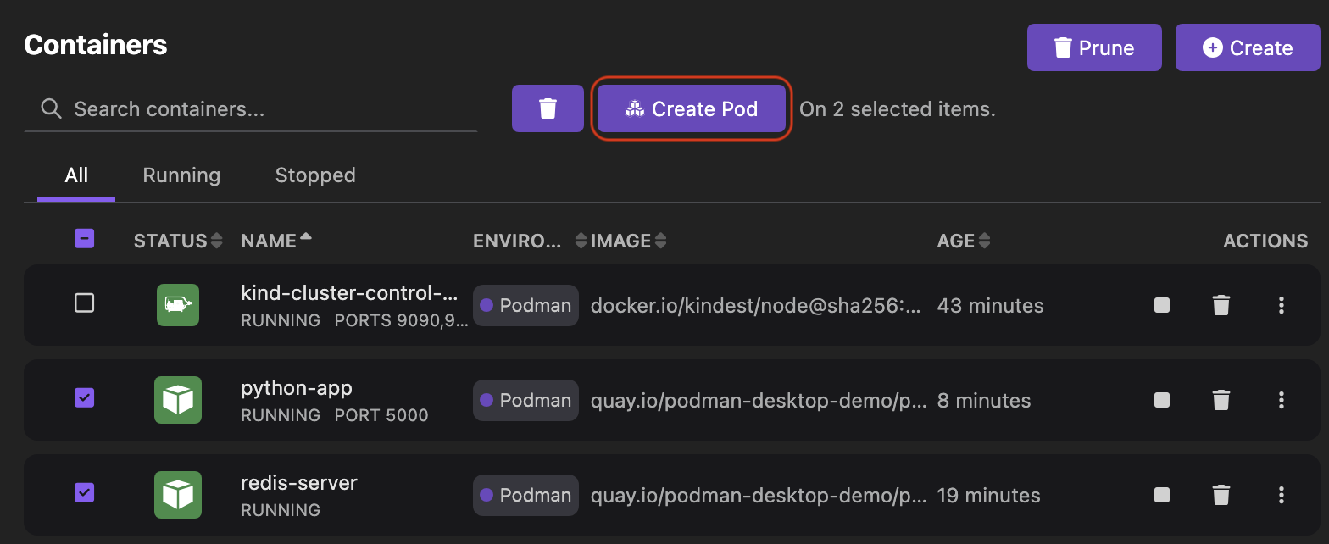Click the python-app green container icon
This screenshot has width=1329, height=544.
coord(178,400)
